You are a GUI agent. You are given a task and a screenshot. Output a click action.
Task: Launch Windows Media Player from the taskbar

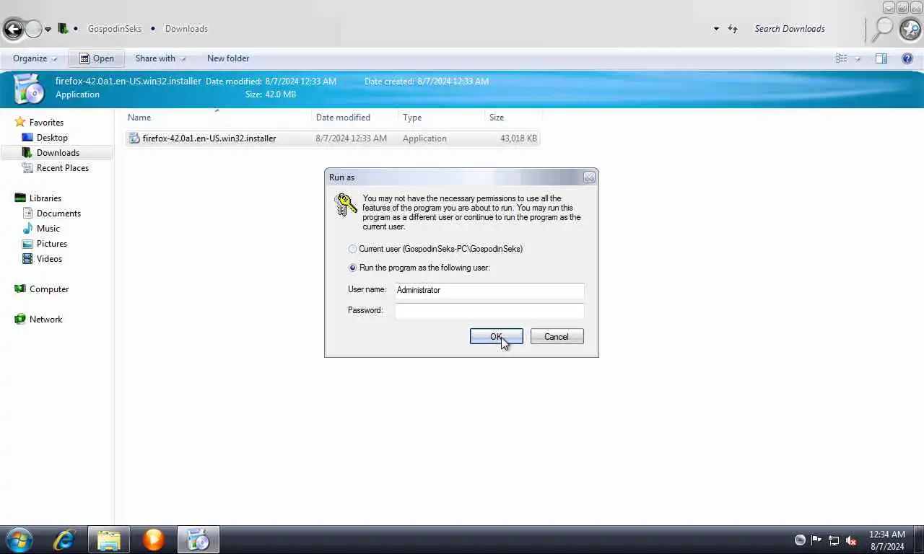click(x=153, y=540)
